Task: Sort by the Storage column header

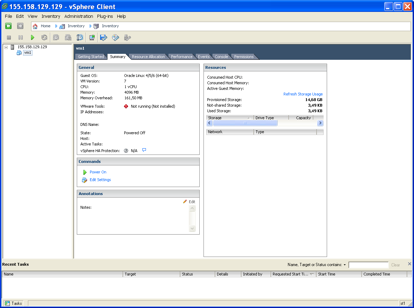Action: pos(230,118)
